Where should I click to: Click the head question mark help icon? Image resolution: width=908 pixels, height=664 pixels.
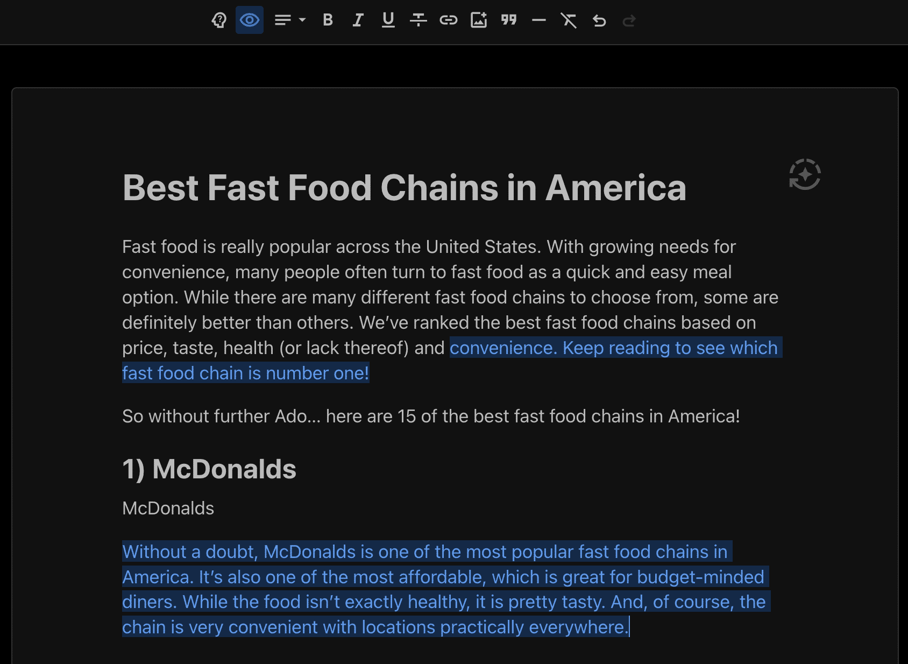click(219, 20)
